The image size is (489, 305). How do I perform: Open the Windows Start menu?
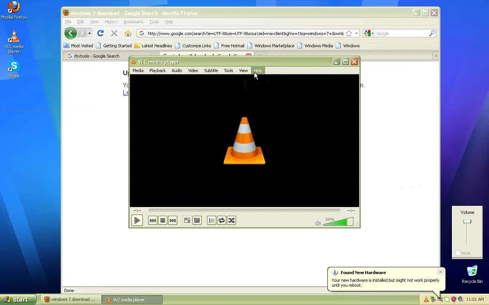[18, 299]
